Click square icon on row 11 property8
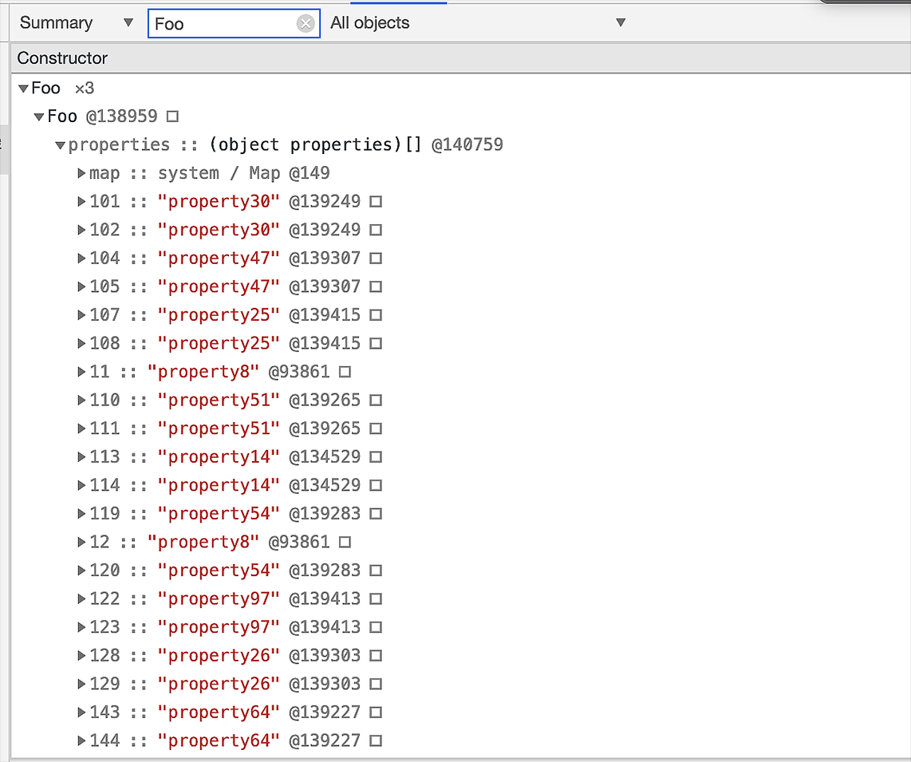 345,372
